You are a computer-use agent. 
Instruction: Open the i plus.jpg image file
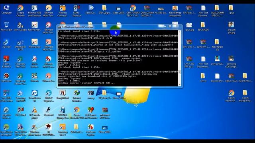click(x=189, y=27)
